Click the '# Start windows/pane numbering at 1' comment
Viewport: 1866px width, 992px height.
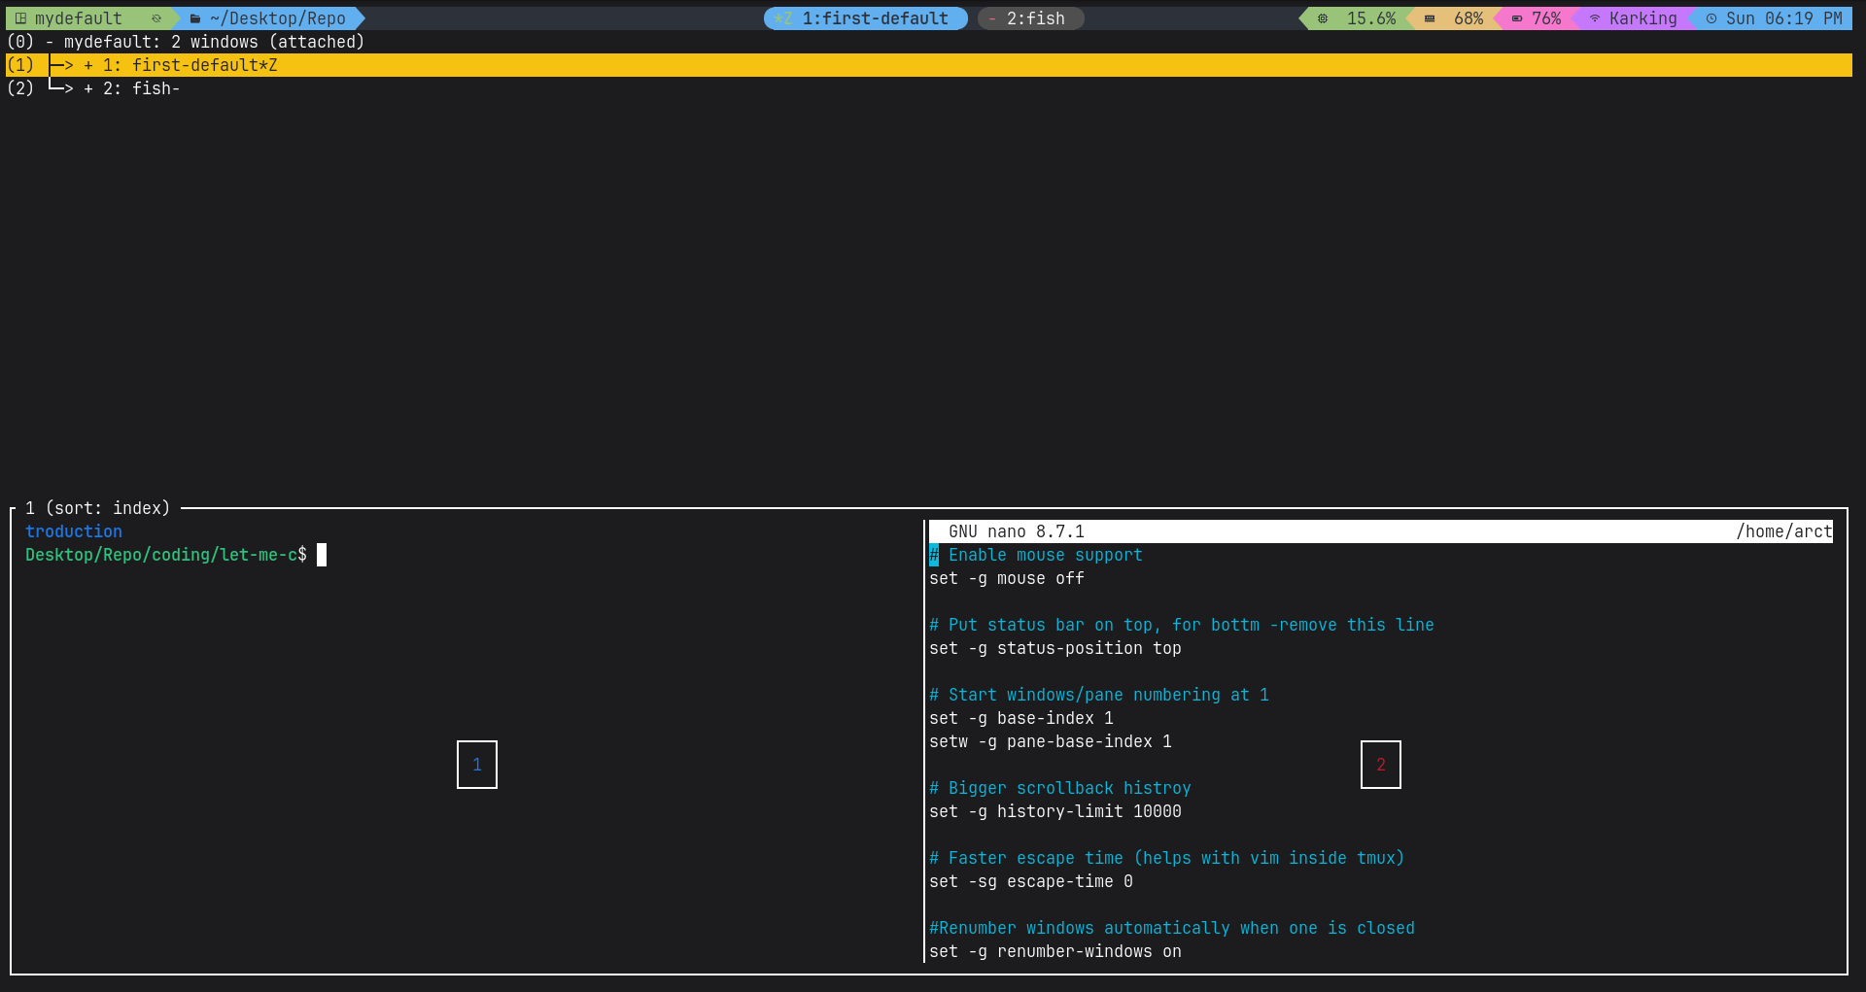pos(1099,695)
